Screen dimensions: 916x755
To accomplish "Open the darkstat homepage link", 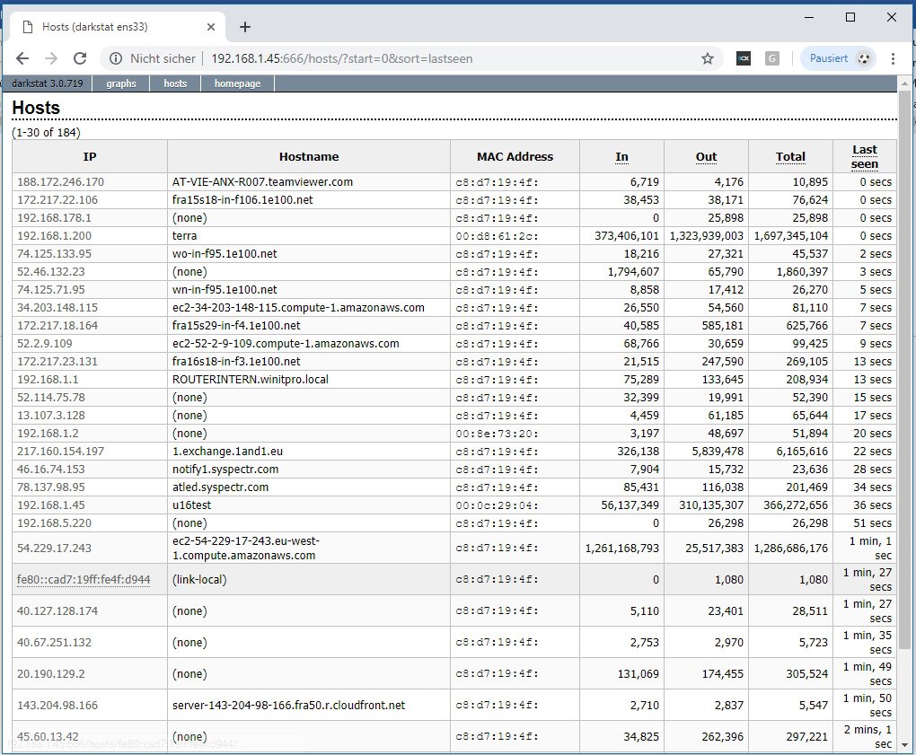I will (237, 83).
